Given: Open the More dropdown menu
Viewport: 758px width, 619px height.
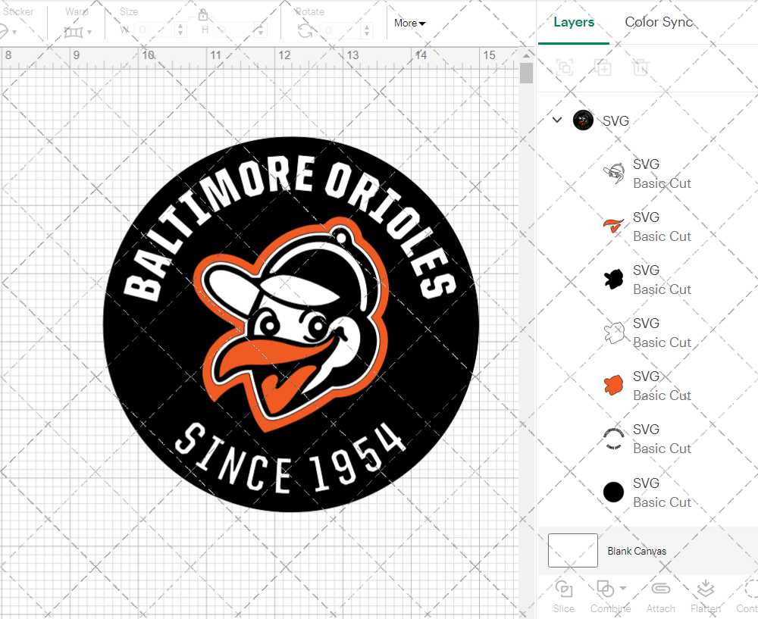Looking at the screenshot, I should [409, 23].
